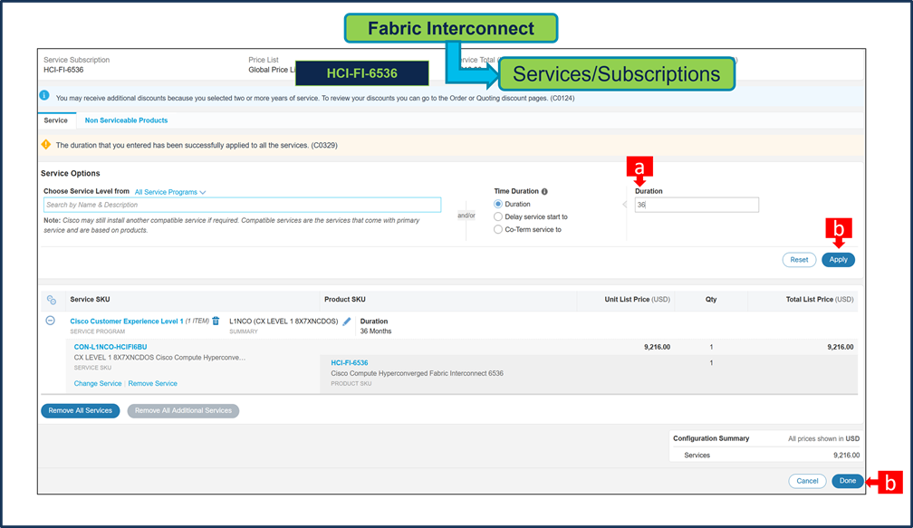Screen dimensions: 913x528
Task: Click the L1NCO (CX LEVEL 1 8X7XNCDOS) summary text
Action: 284,322
